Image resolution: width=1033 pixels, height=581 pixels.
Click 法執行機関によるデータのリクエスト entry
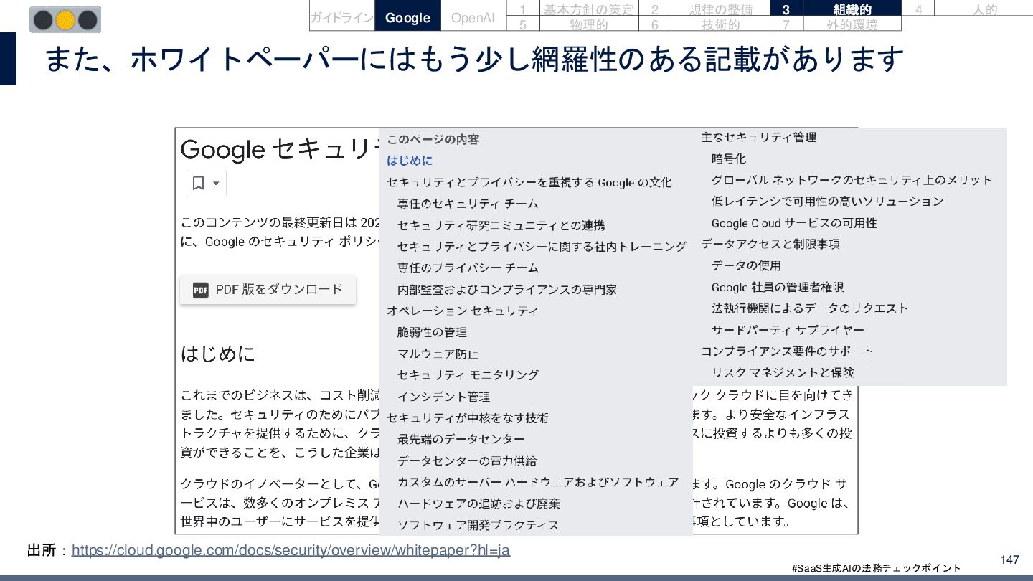[x=810, y=308]
